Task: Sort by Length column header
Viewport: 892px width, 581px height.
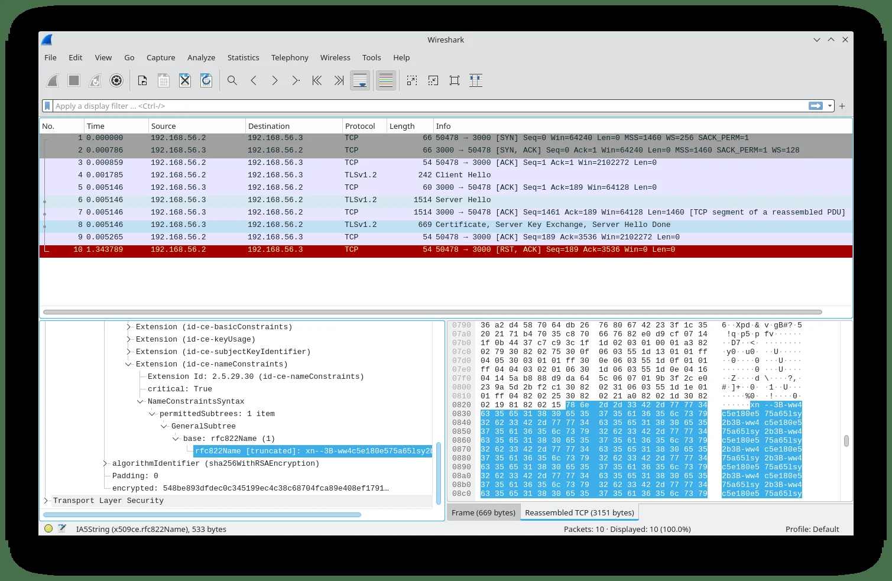Action: click(410, 126)
